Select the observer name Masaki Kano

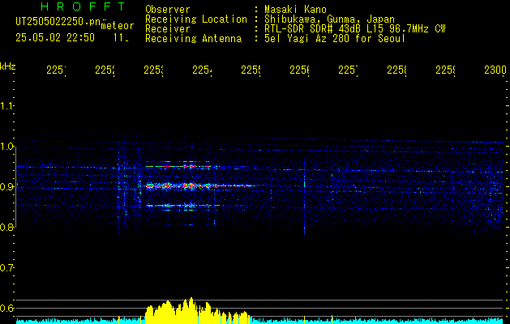click(296, 9)
